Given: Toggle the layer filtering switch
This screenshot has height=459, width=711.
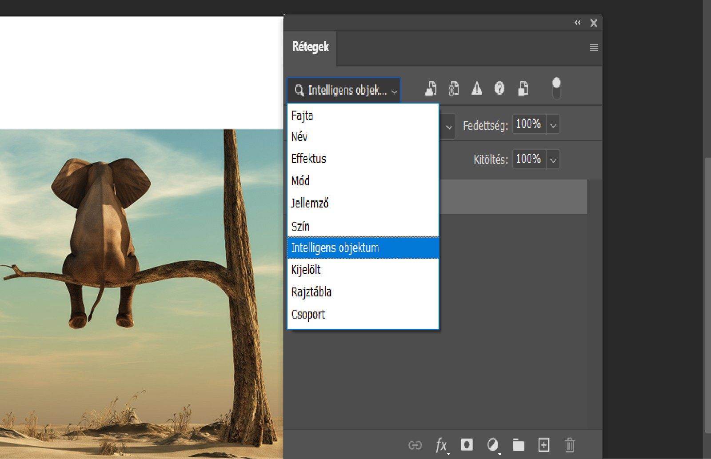Looking at the screenshot, I should [556, 88].
